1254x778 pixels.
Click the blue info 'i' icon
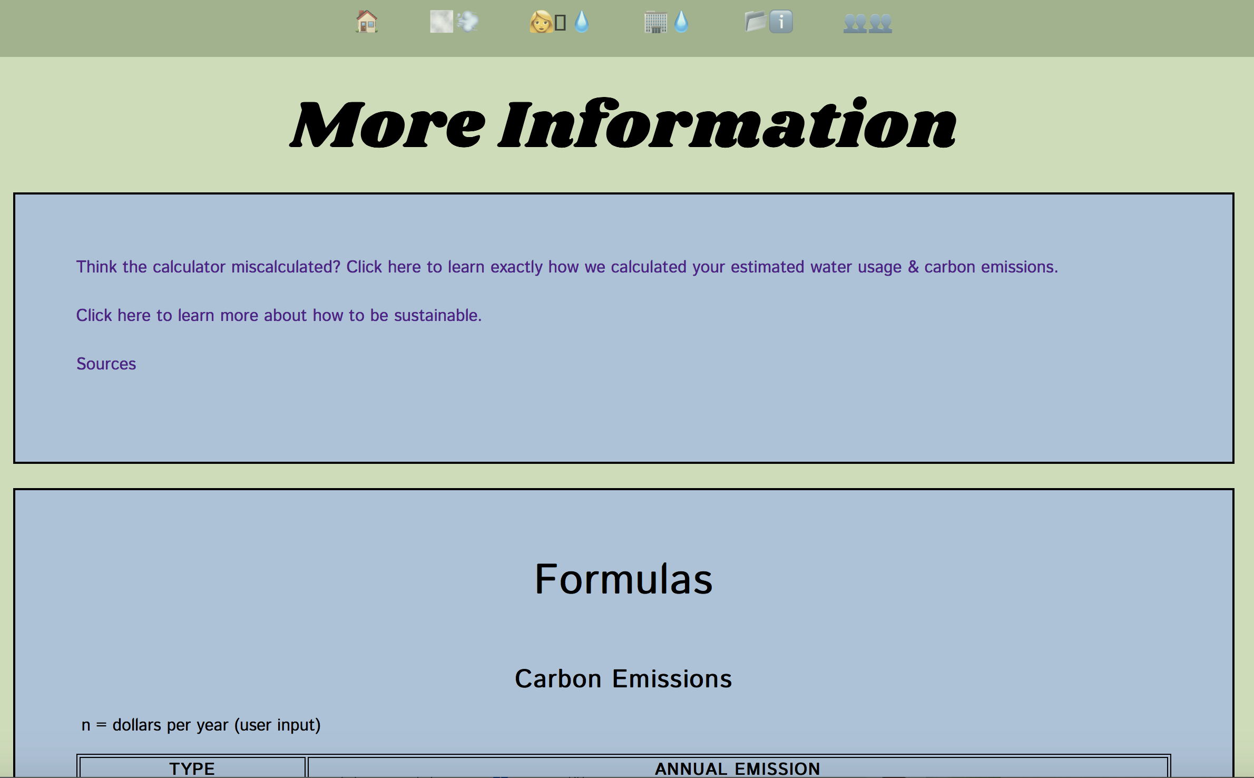[781, 22]
